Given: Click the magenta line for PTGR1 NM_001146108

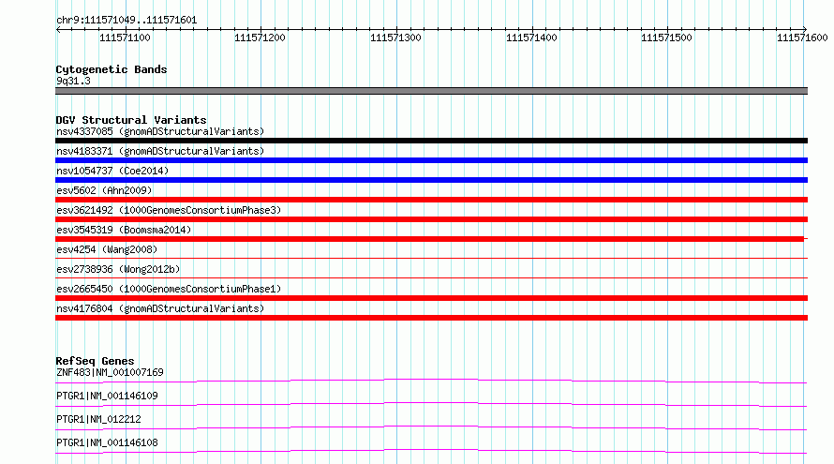Looking at the screenshot, I should pos(431,451).
